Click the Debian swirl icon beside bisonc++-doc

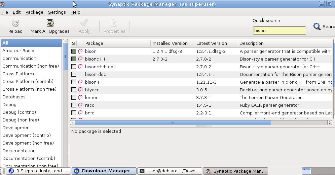(x=80, y=67)
